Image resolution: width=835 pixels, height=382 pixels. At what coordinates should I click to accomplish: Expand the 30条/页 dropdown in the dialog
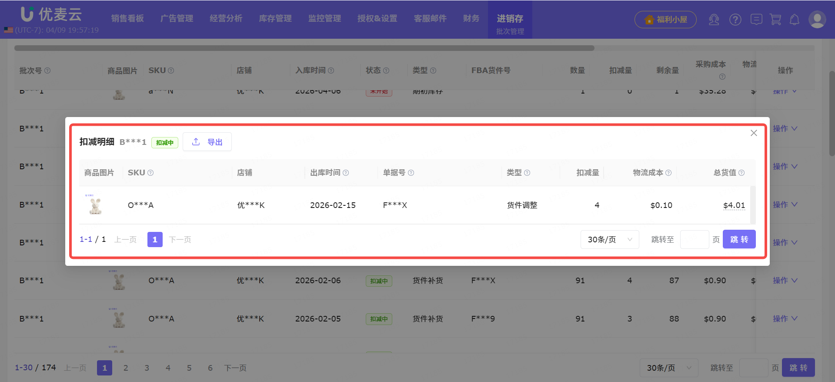point(609,240)
